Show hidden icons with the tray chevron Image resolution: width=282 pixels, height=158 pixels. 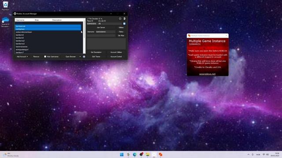point(249,154)
